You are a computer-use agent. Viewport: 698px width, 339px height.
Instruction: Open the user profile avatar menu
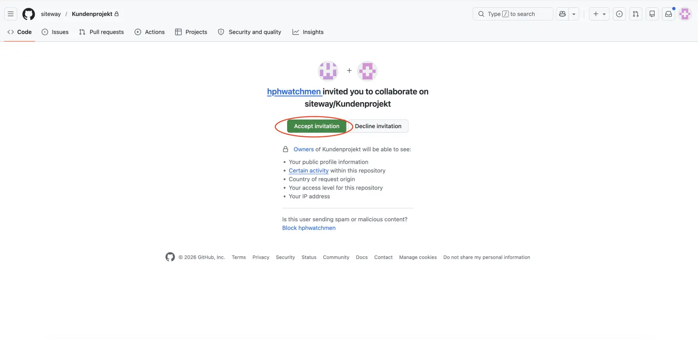(685, 14)
